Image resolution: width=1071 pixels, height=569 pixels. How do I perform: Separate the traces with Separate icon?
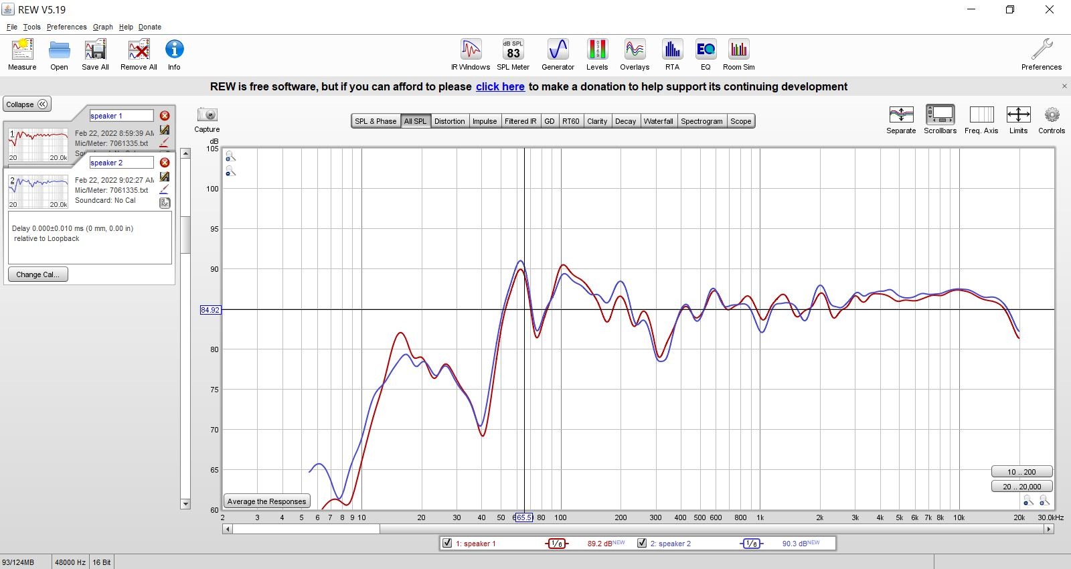pyautogui.click(x=901, y=120)
